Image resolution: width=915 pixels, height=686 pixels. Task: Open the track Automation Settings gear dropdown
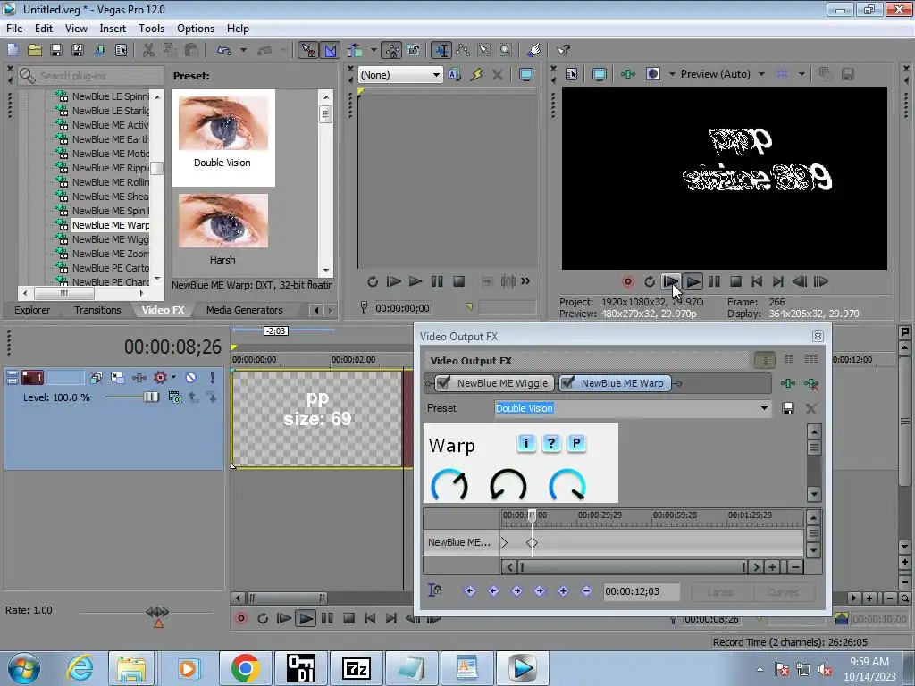[x=173, y=378]
